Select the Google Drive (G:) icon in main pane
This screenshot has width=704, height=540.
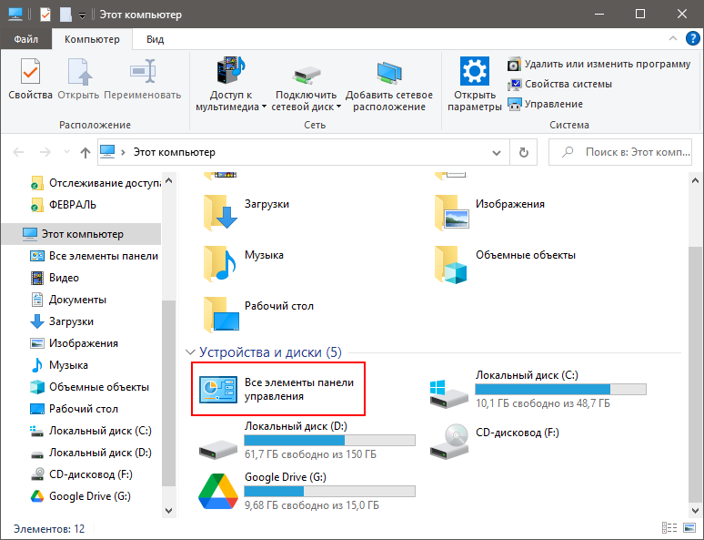pyautogui.click(x=218, y=491)
